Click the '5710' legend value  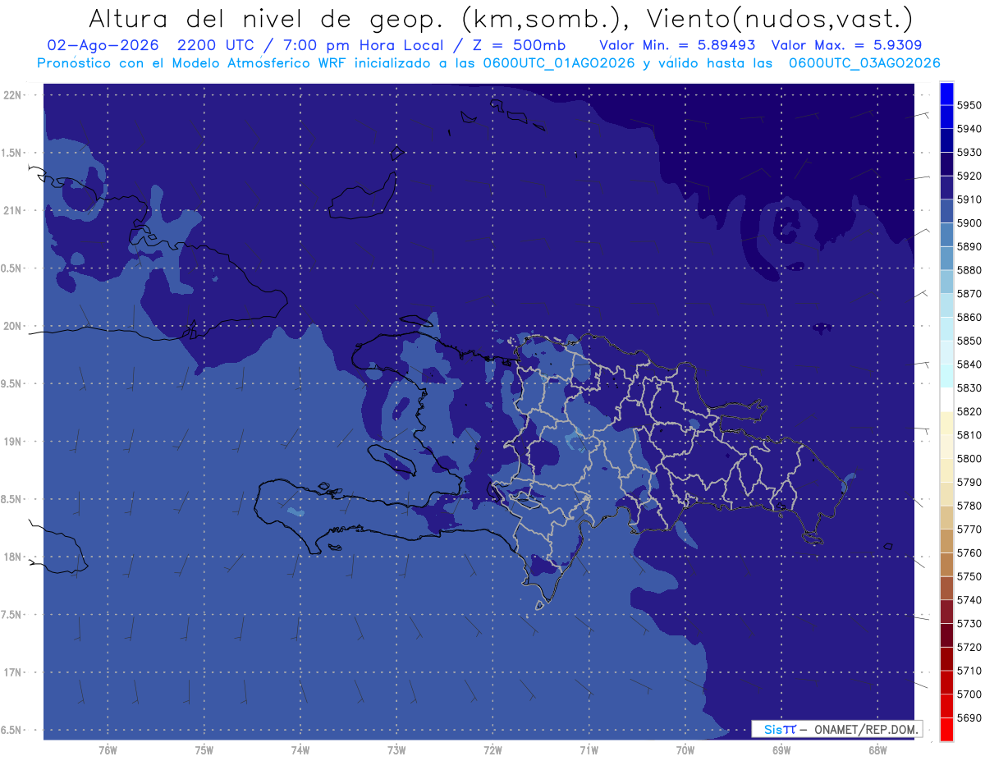(x=969, y=671)
